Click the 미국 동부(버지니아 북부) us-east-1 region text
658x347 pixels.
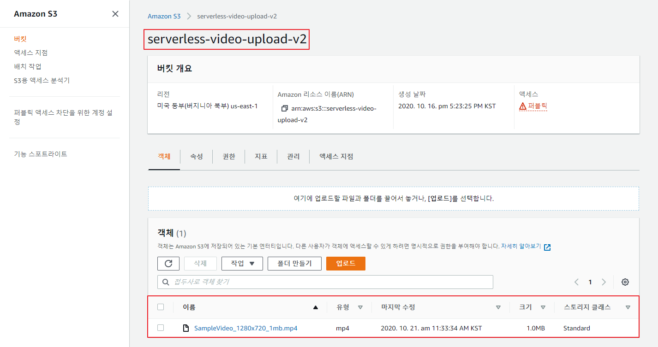point(208,106)
